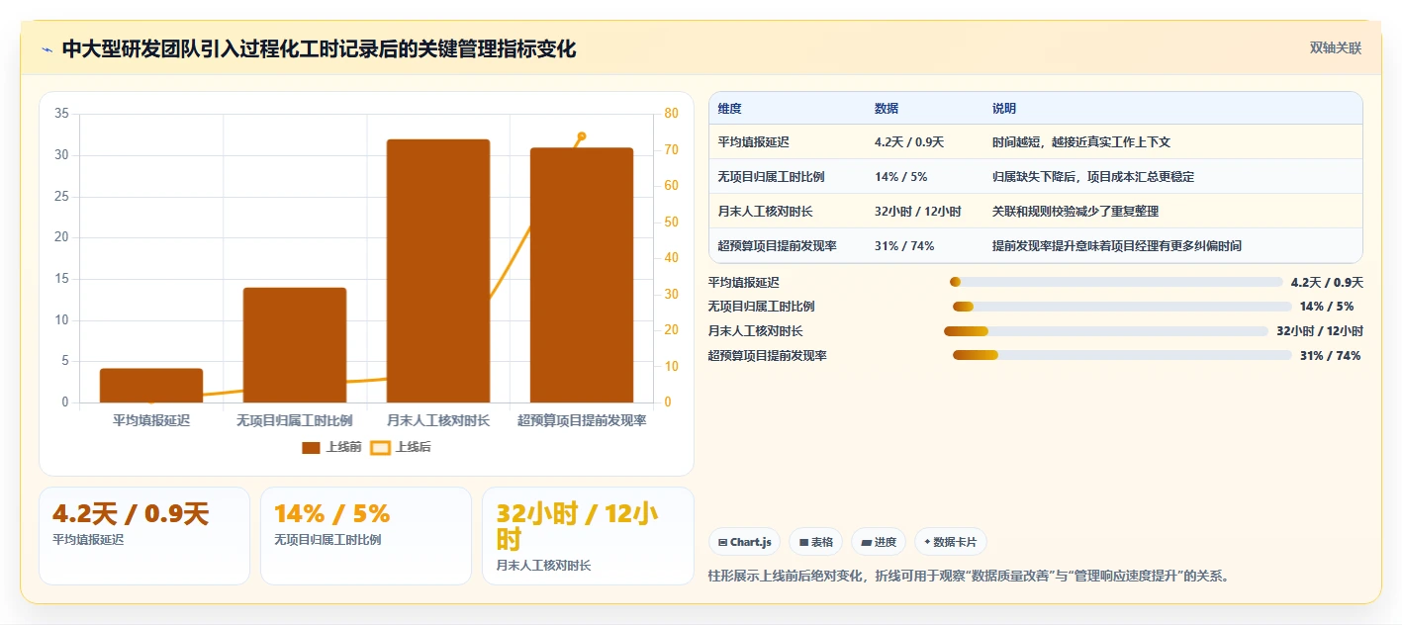Click the 平均填报延迟 cell in table
The width and height of the screenshot is (1402, 625).
pyautogui.click(x=754, y=142)
